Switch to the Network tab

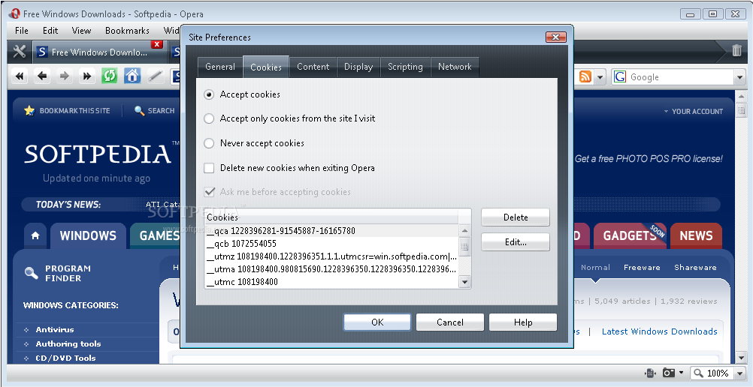coord(455,67)
